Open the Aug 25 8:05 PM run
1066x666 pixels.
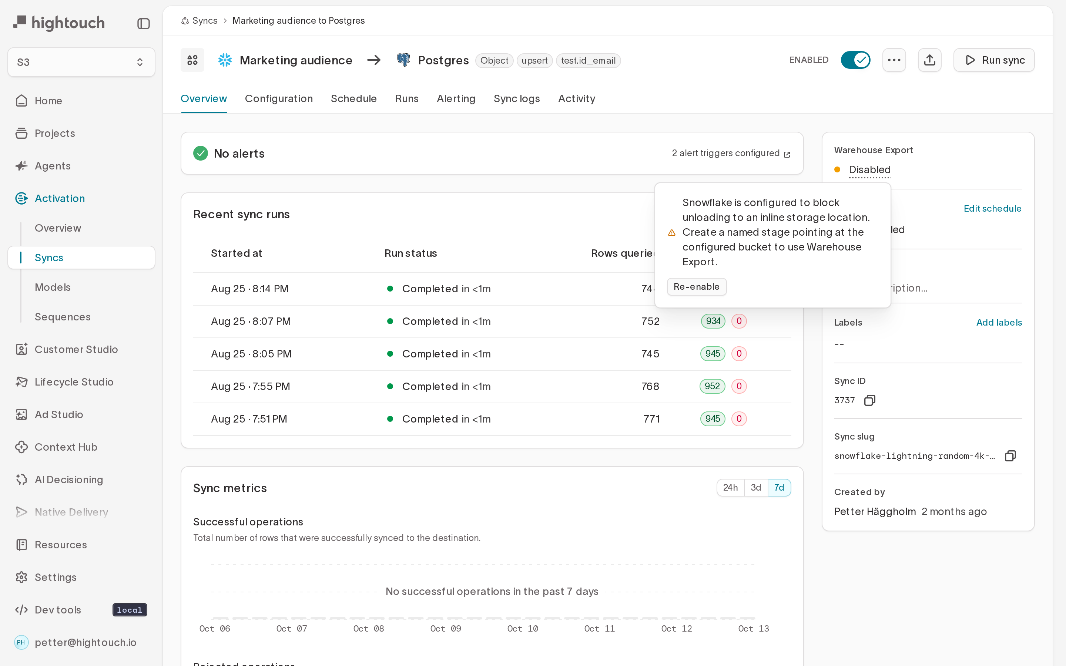coord(492,354)
